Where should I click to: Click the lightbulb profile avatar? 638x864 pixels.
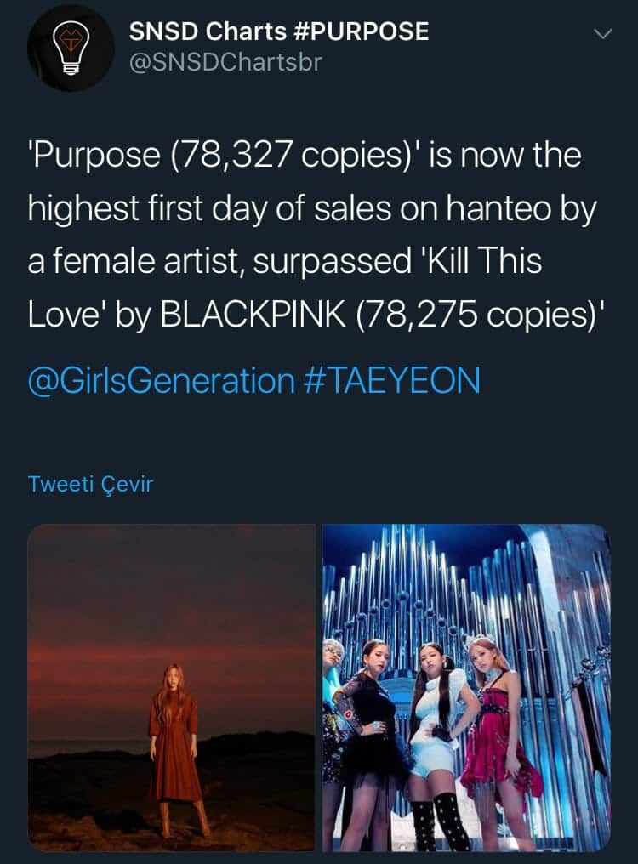click(71, 48)
